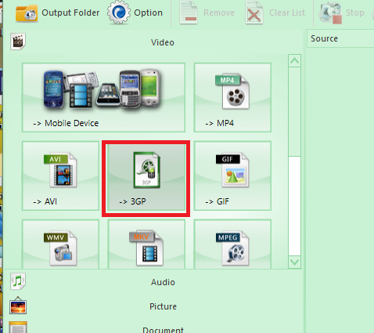Click the Remove toolbar button
The image size is (374, 333).
point(207,13)
